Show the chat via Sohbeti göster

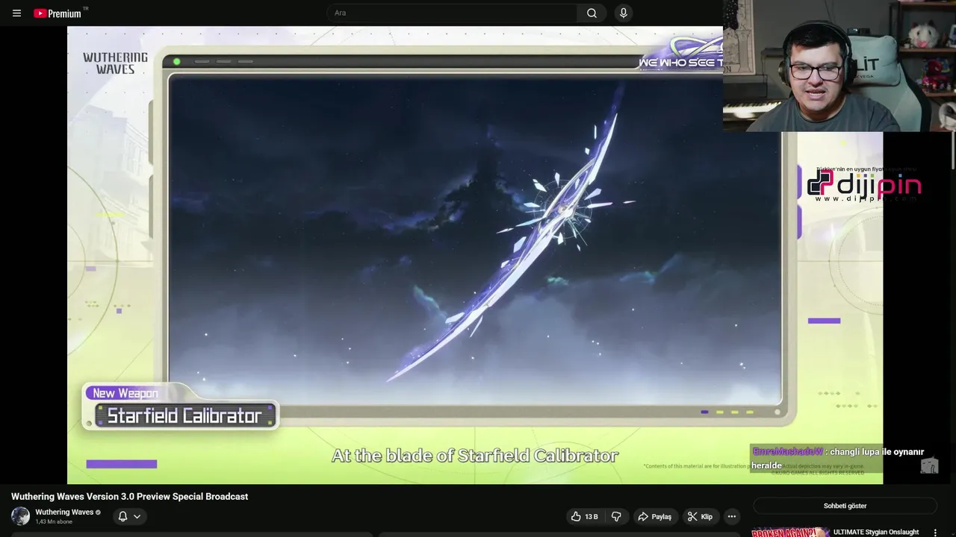(x=845, y=506)
